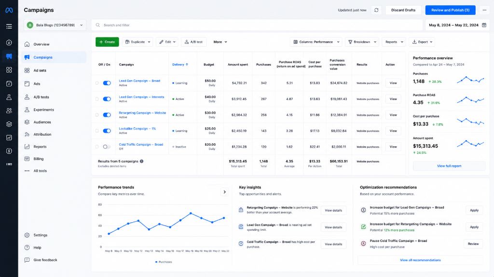Check the Lead Gen Campaign – Interests row checkbox
Viewport: 494px width, 277px height.
[x=97, y=99]
